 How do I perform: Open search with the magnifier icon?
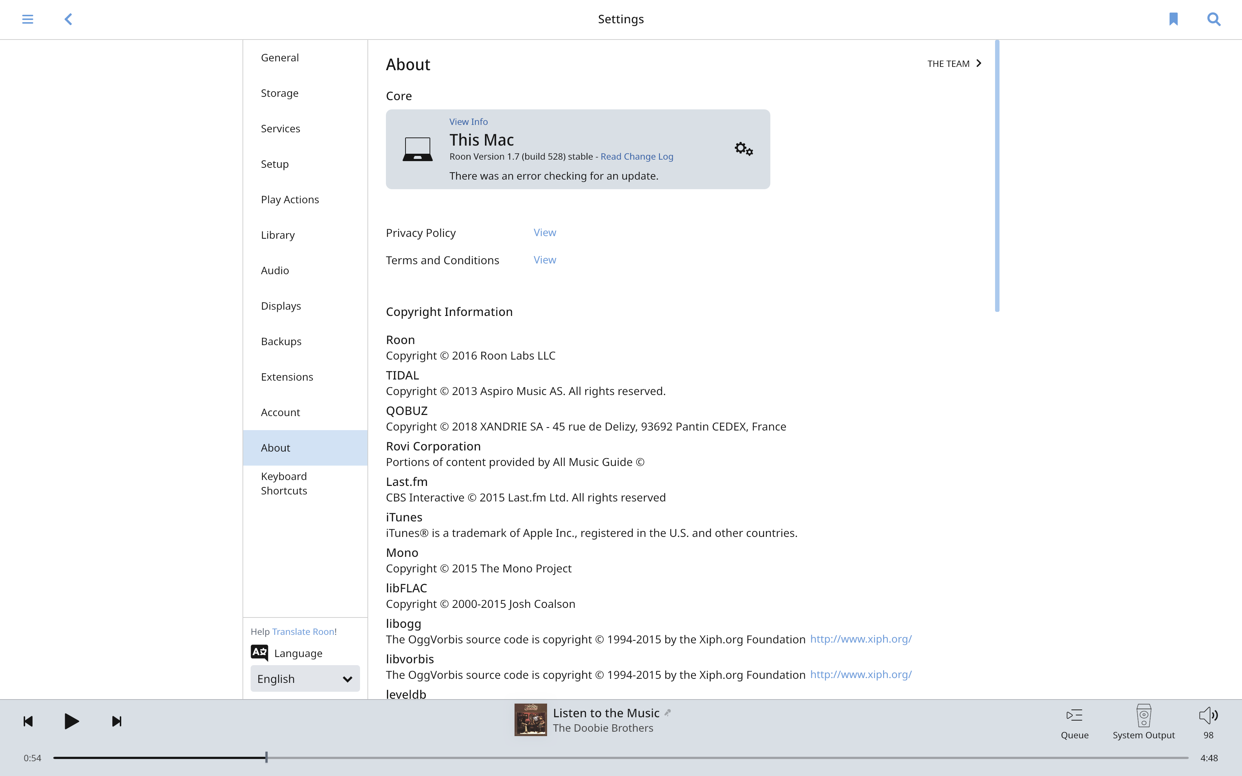(1214, 19)
